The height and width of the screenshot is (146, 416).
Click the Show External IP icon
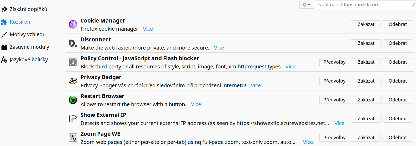pos(73,119)
